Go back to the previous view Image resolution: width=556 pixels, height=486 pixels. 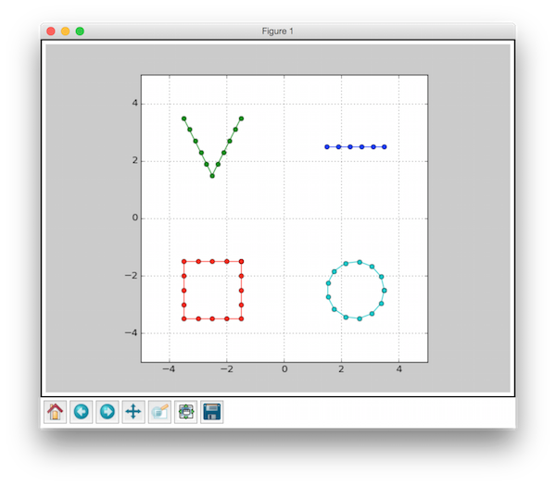(82, 412)
